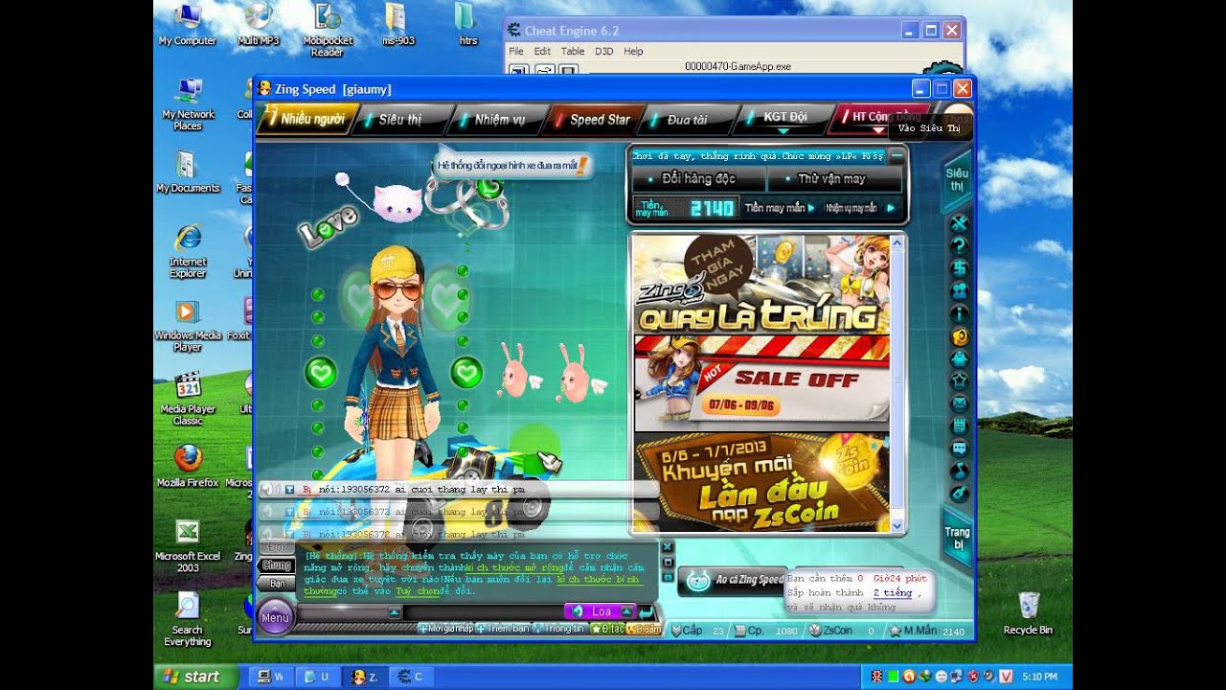The image size is (1226, 690).
Task: Close the chat panel with the X icon
Action: pyautogui.click(x=668, y=548)
